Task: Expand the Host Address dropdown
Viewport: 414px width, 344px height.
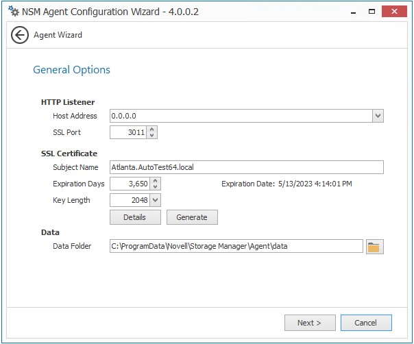Action: coord(378,116)
